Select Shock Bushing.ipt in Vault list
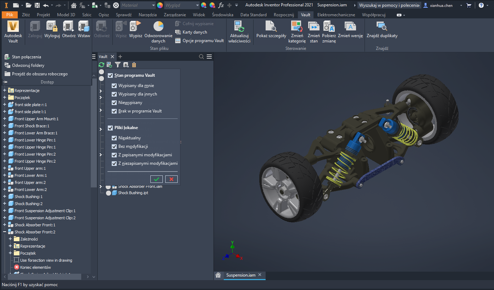Image resolution: width=494 pixels, height=290 pixels. point(133,193)
